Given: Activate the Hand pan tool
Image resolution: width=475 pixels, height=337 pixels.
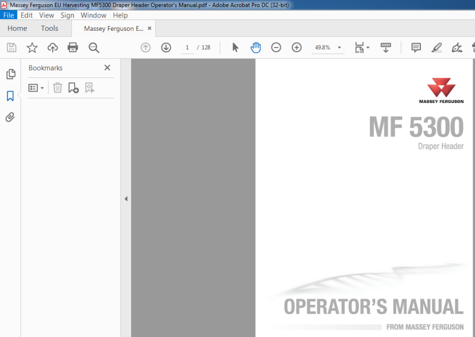Looking at the screenshot, I should 256,47.
